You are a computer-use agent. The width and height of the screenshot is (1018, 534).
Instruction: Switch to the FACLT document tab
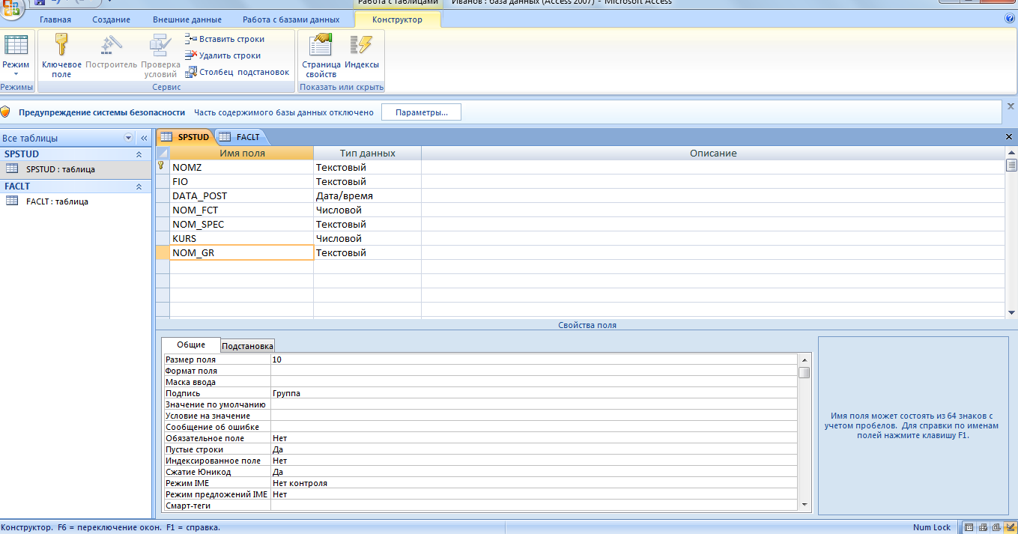pyautogui.click(x=240, y=137)
